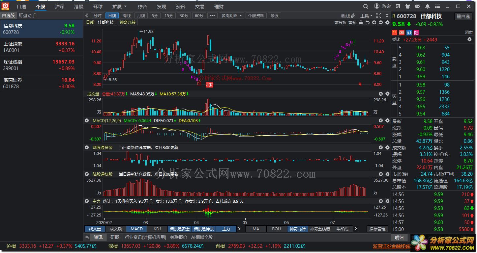Screen dimensions: 477x253
Task: Toggle the chart lock icon
Action: coord(361,22)
